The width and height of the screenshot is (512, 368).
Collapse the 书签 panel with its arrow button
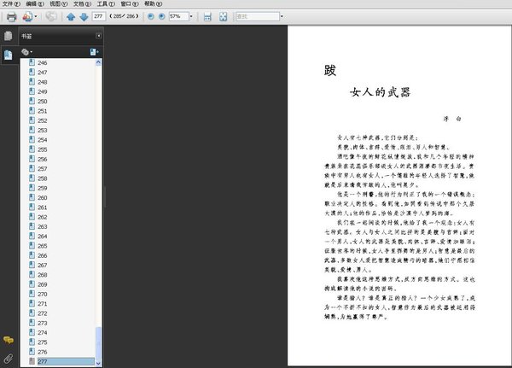coord(98,36)
